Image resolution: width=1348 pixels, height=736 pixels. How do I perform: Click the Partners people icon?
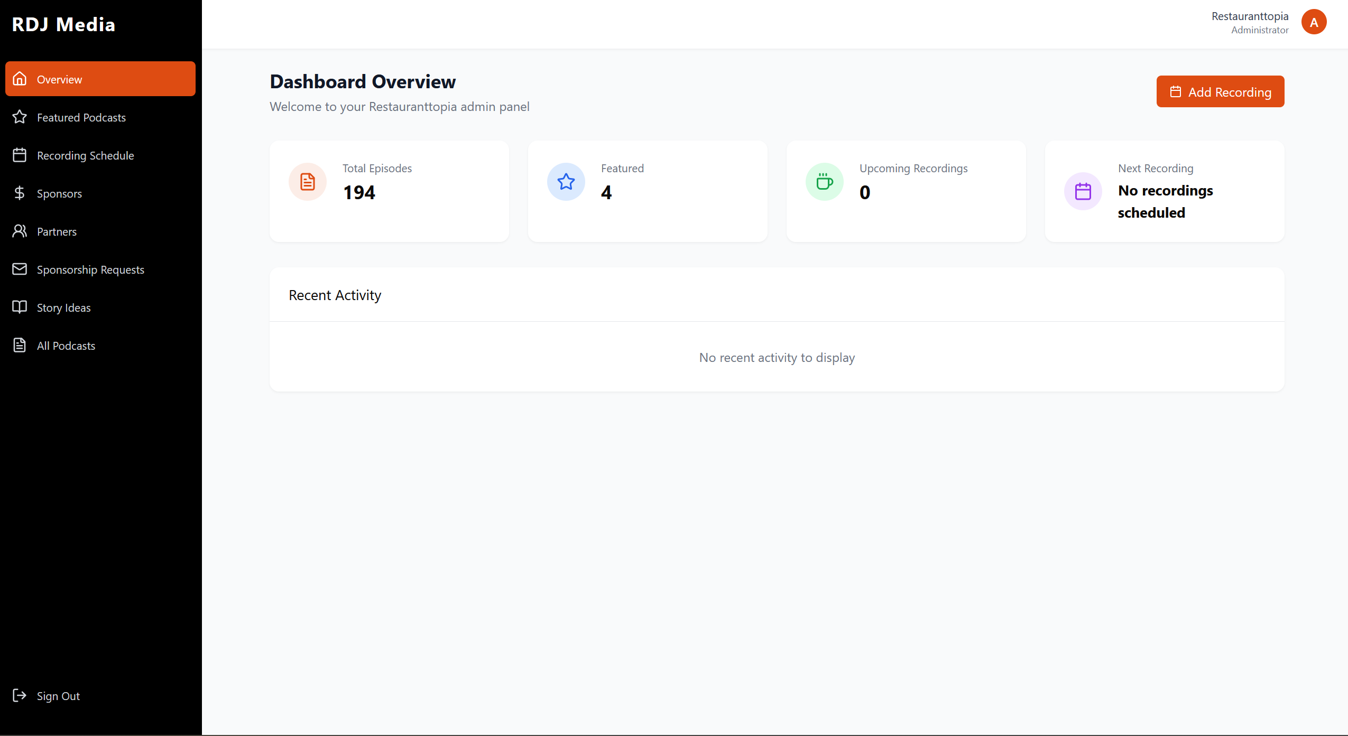20,231
